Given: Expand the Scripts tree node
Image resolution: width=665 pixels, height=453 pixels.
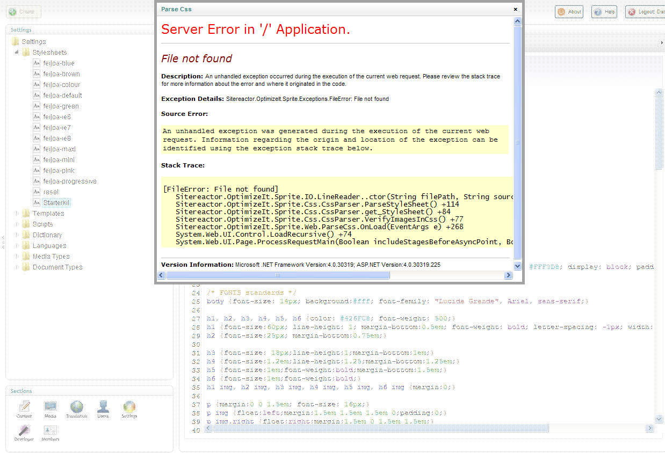Looking at the screenshot, I should pos(17,224).
